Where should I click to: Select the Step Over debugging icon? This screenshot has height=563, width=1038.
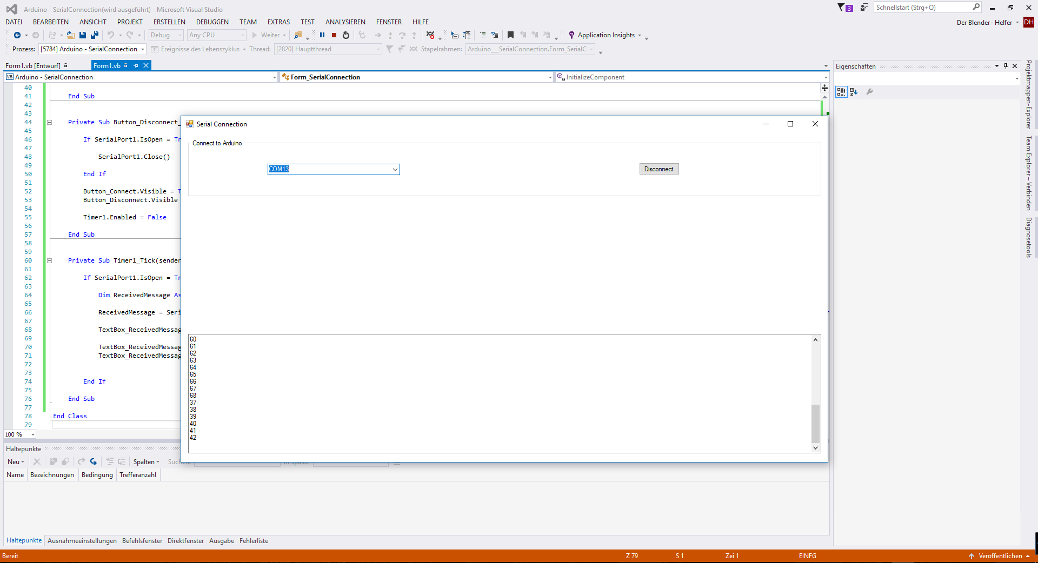(x=402, y=35)
